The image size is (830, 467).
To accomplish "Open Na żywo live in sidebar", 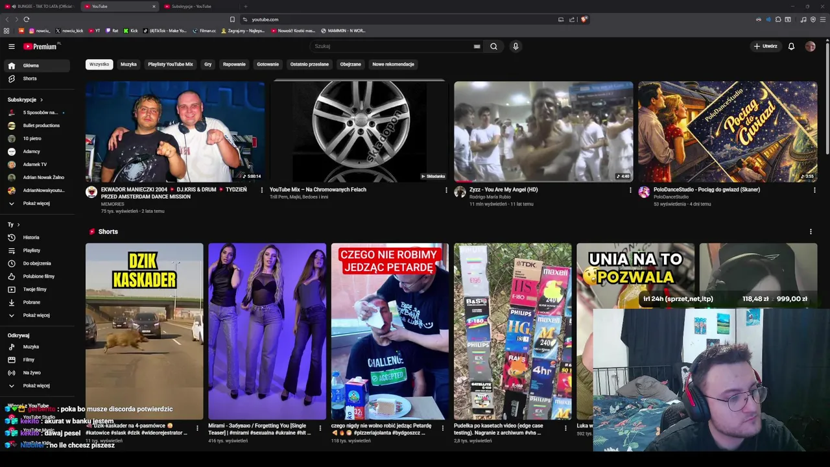I will pyautogui.click(x=37, y=372).
